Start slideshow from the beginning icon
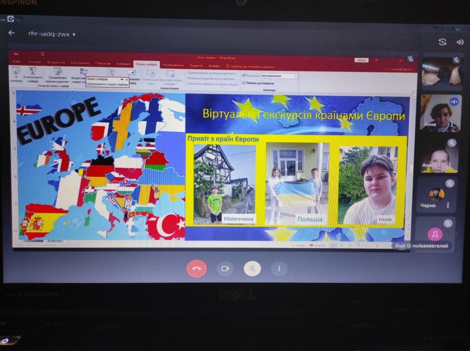 click(16, 73)
